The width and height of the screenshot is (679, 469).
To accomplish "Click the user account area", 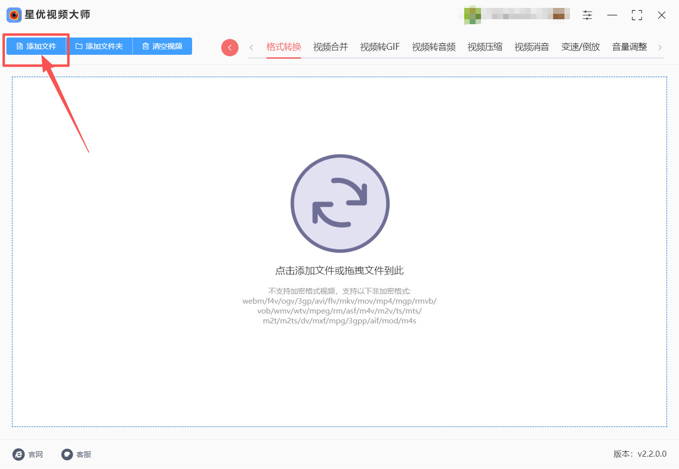I will point(515,15).
